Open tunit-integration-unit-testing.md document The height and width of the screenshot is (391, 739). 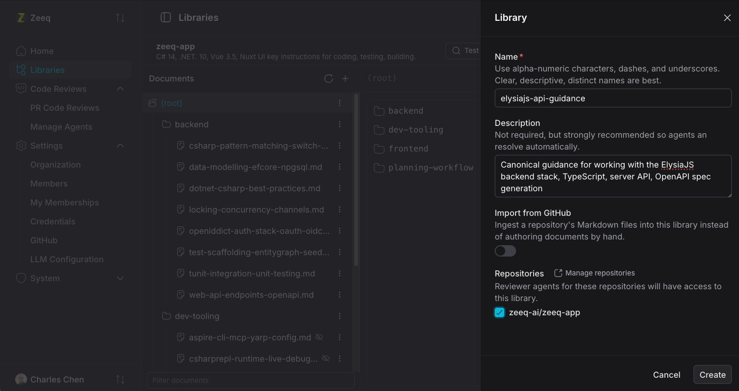click(252, 274)
